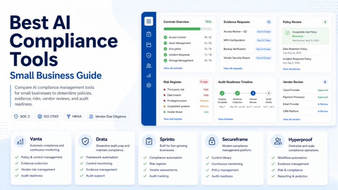338x190 pixels.
Task: Click the medical icon in HIPAA badge
Action: 69,117
